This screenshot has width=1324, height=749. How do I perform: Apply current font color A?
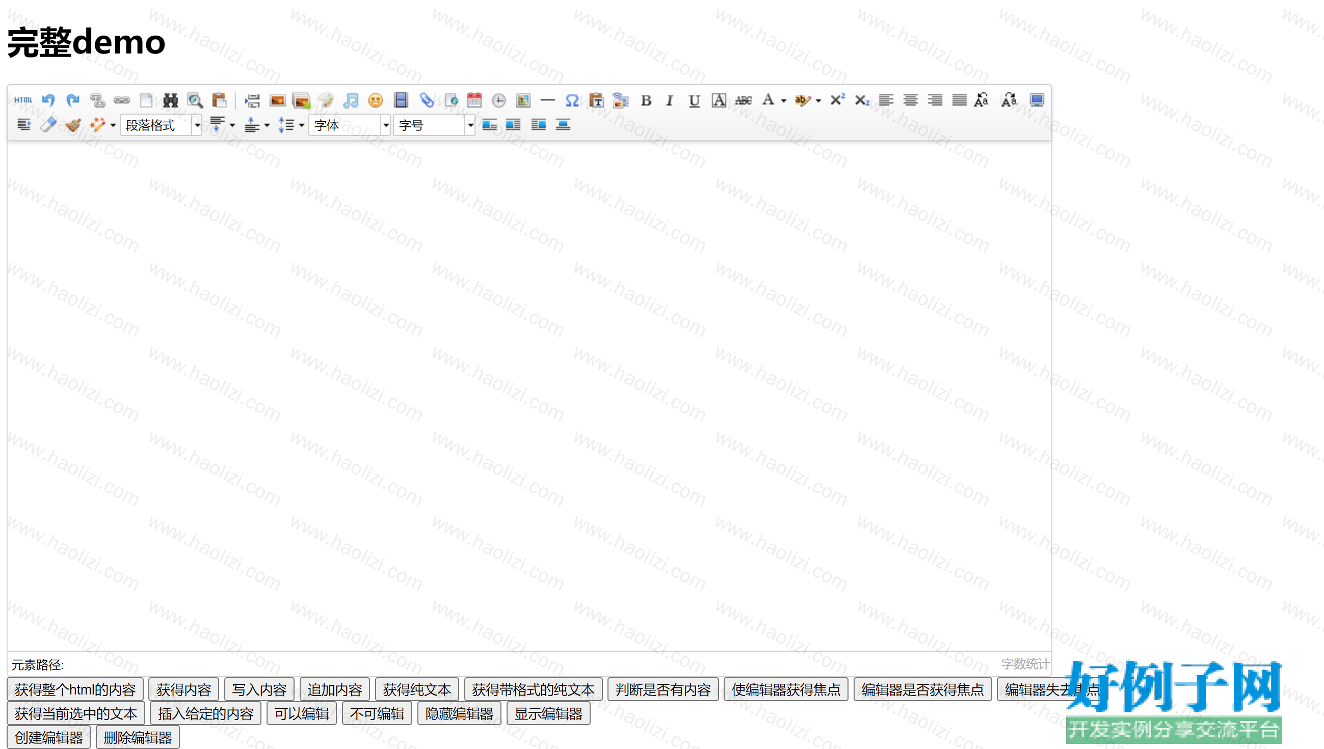(x=768, y=100)
